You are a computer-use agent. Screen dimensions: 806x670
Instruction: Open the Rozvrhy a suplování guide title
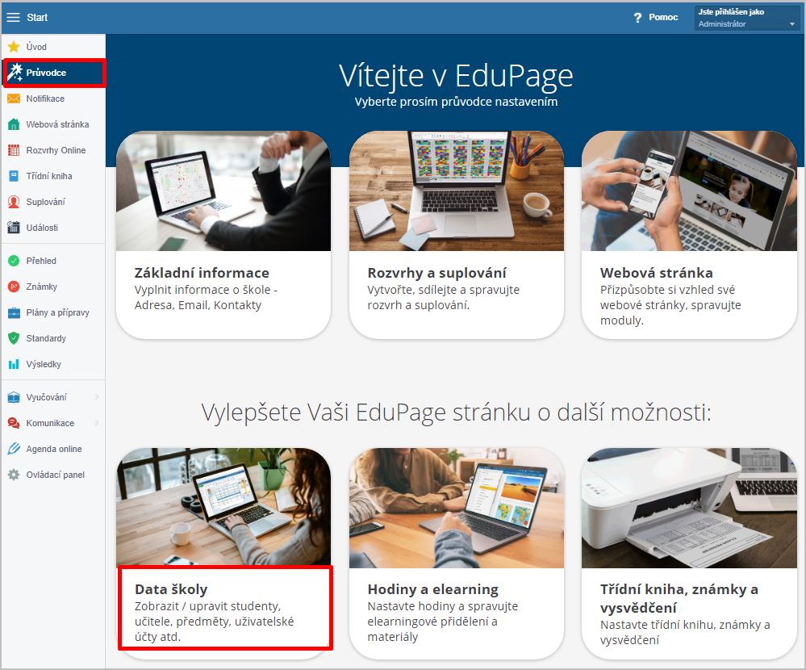(437, 273)
